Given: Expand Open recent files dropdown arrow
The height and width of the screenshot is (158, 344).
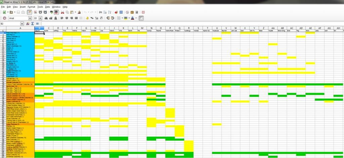Looking at the screenshot, I should click(x=15, y=12).
